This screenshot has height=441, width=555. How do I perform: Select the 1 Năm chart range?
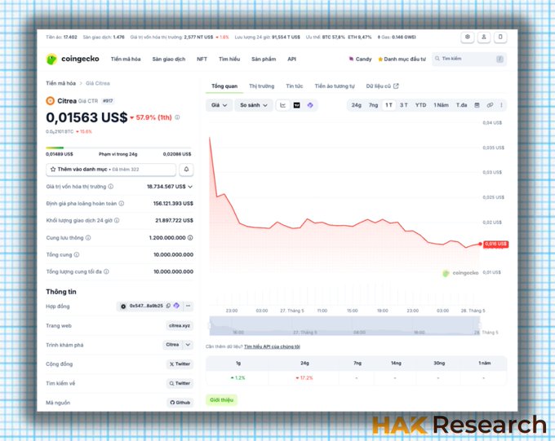click(x=441, y=105)
